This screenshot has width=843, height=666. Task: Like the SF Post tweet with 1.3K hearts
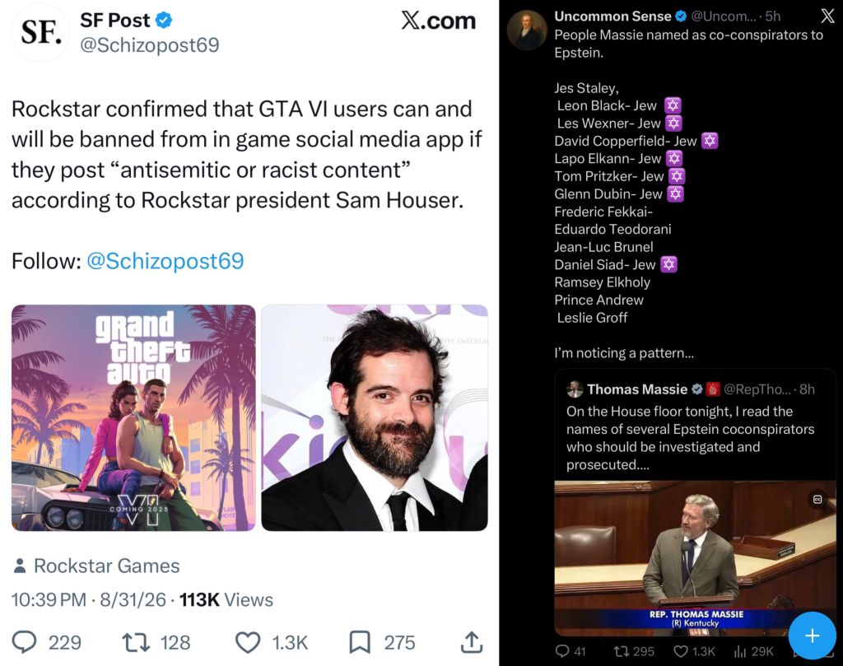248,642
